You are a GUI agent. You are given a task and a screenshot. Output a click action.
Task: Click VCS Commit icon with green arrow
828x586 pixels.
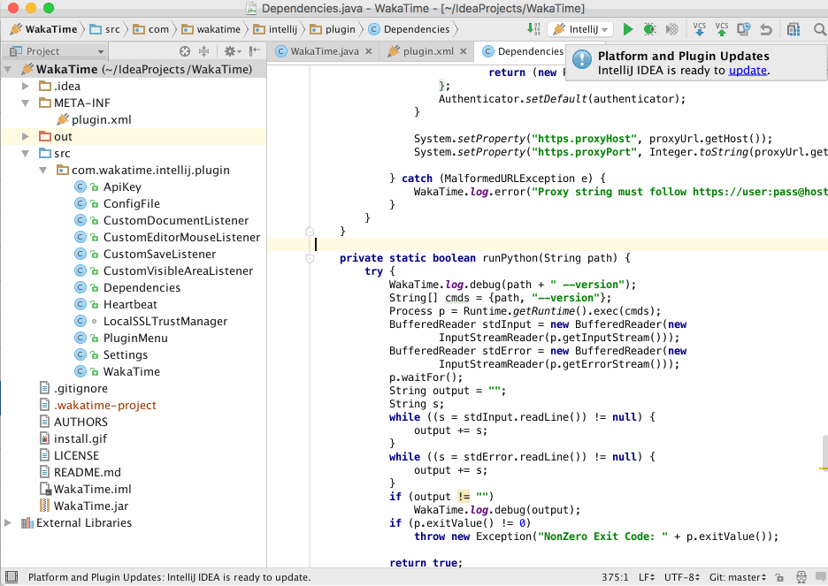click(721, 29)
